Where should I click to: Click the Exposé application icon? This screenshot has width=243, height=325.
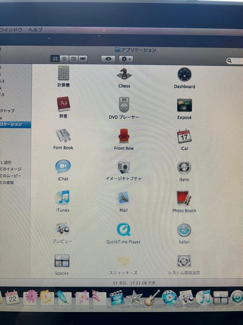(184, 106)
